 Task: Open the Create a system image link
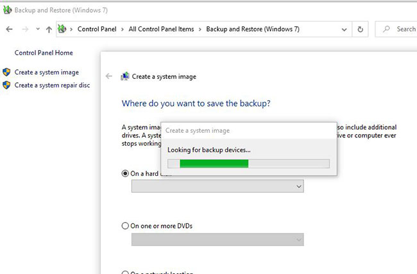click(47, 73)
